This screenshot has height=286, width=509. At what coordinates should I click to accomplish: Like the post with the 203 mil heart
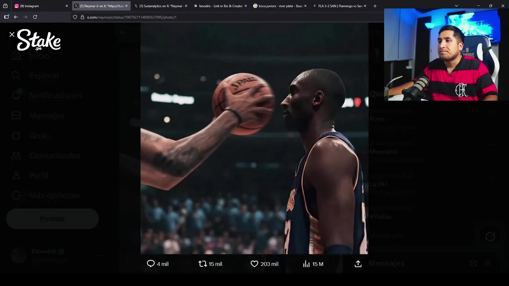click(x=254, y=264)
